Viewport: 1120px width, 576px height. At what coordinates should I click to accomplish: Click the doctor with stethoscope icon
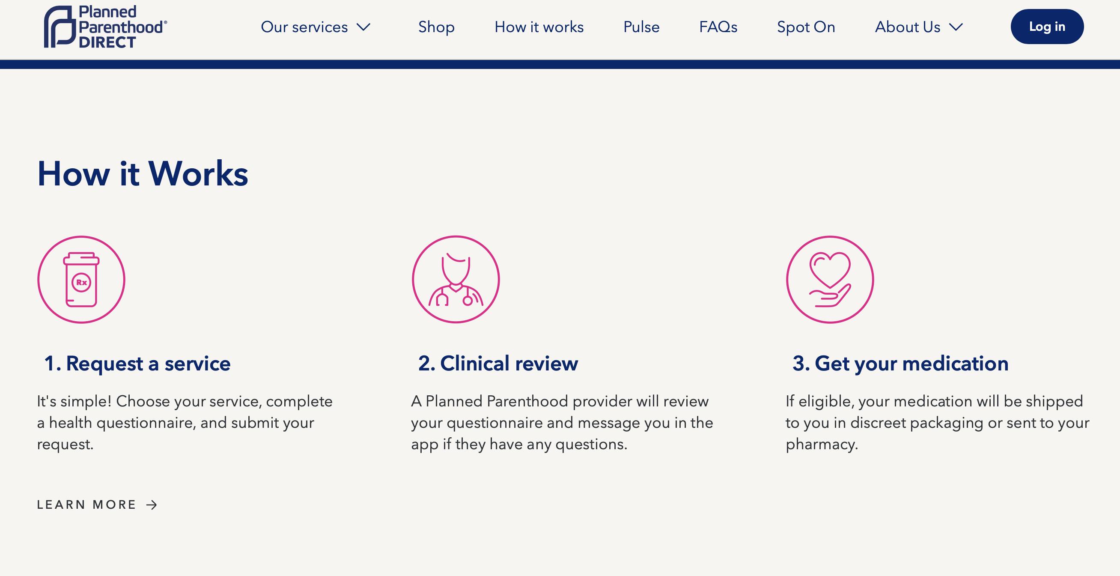456,280
